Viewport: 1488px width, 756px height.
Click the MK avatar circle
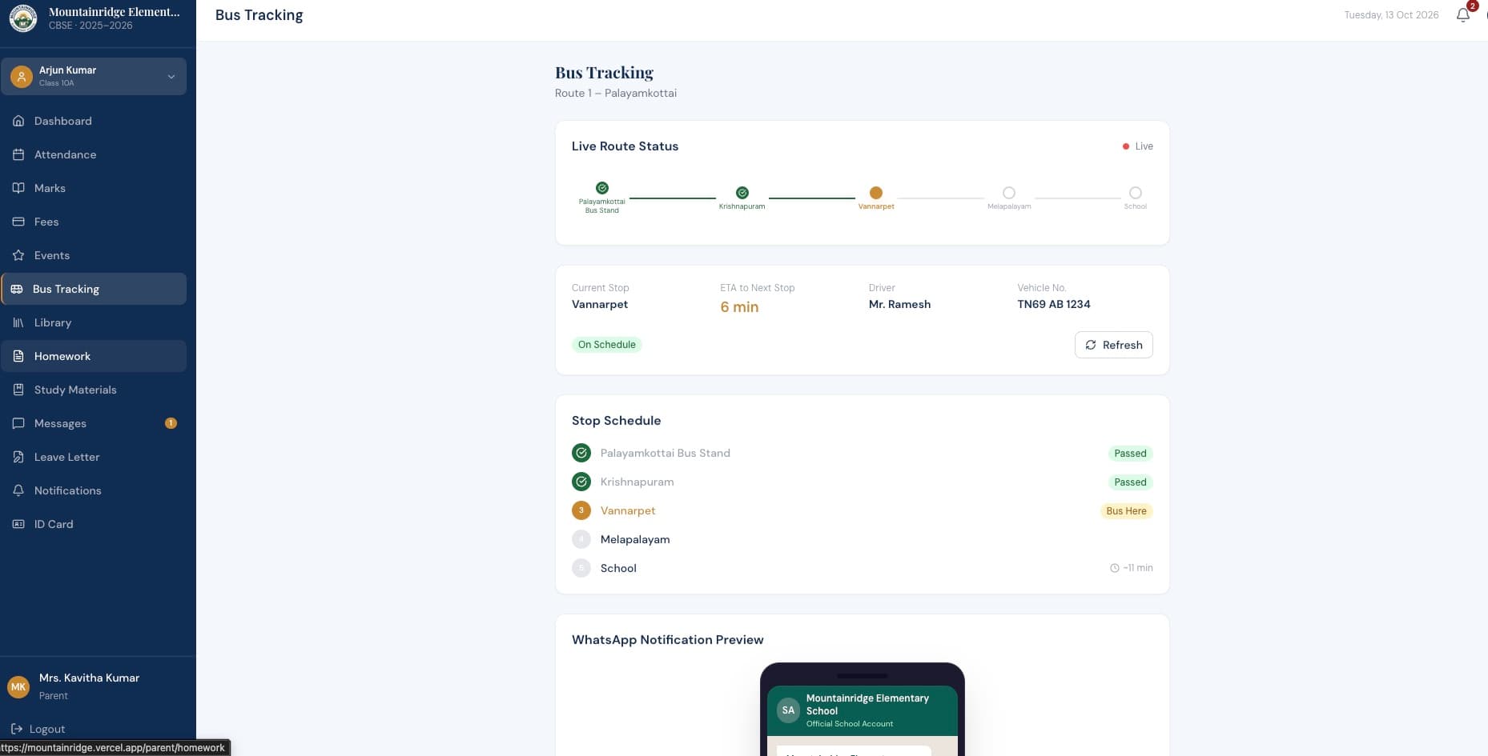[18, 686]
